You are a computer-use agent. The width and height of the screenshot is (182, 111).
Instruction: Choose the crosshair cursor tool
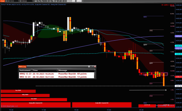47,1
